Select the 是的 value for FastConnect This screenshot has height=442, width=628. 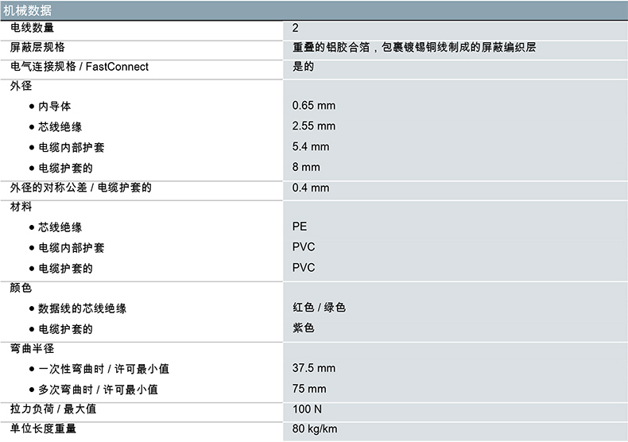[x=303, y=67]
